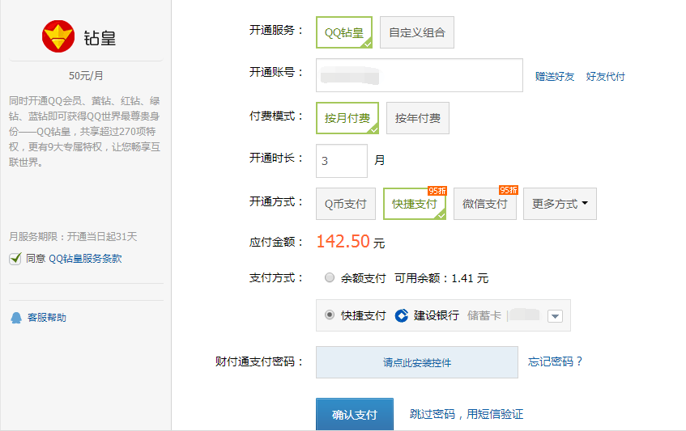Screen dimensions: 686x431
Task: Select 按月付费 payment mode
Action: [347, 118]
